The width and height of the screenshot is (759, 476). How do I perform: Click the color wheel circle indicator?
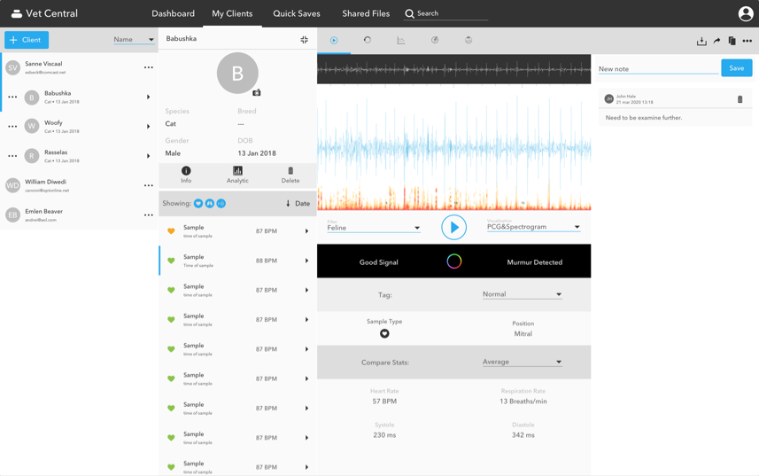[453, 261]
